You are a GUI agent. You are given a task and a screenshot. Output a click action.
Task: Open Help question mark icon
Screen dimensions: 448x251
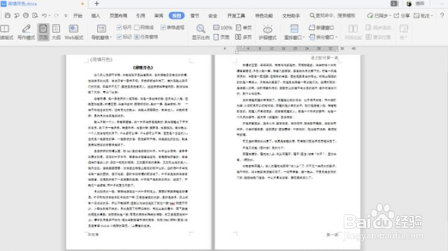[442, 16]
